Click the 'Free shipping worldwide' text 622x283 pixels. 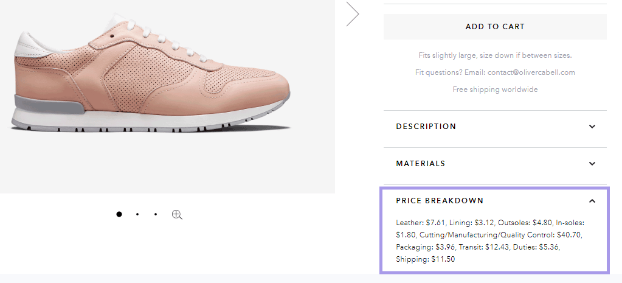tap(495, 89)
